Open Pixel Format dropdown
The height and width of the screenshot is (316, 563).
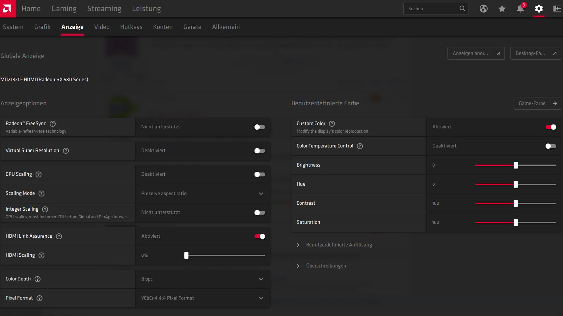pyautogui.click(x=203, y=298)
